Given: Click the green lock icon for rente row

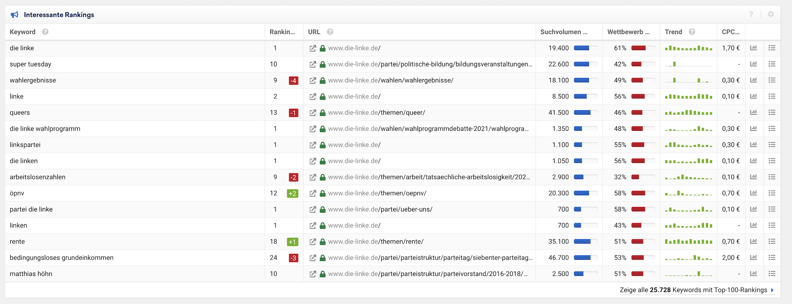Looking at the screenshot, I should point(323,242).
